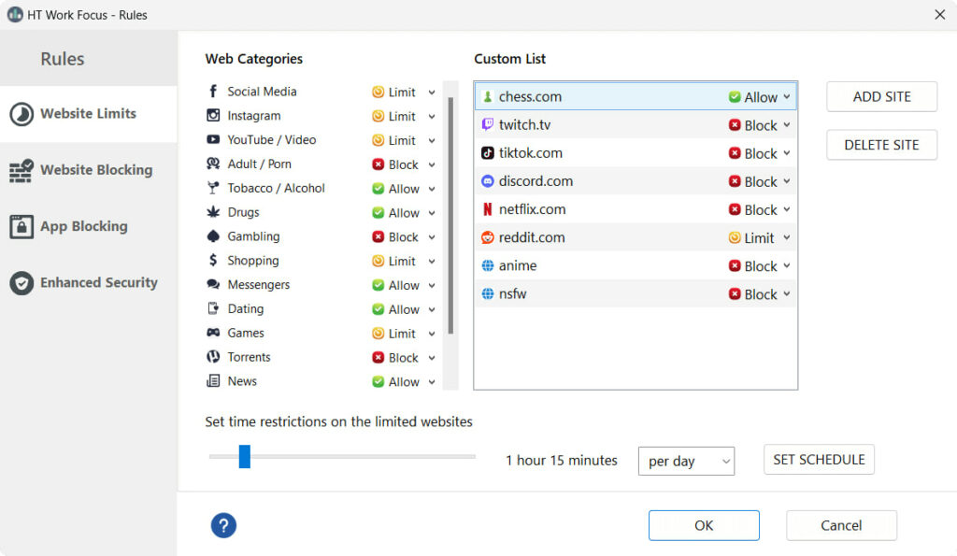Select the anime row in Custom List

(x=636, y=265)
